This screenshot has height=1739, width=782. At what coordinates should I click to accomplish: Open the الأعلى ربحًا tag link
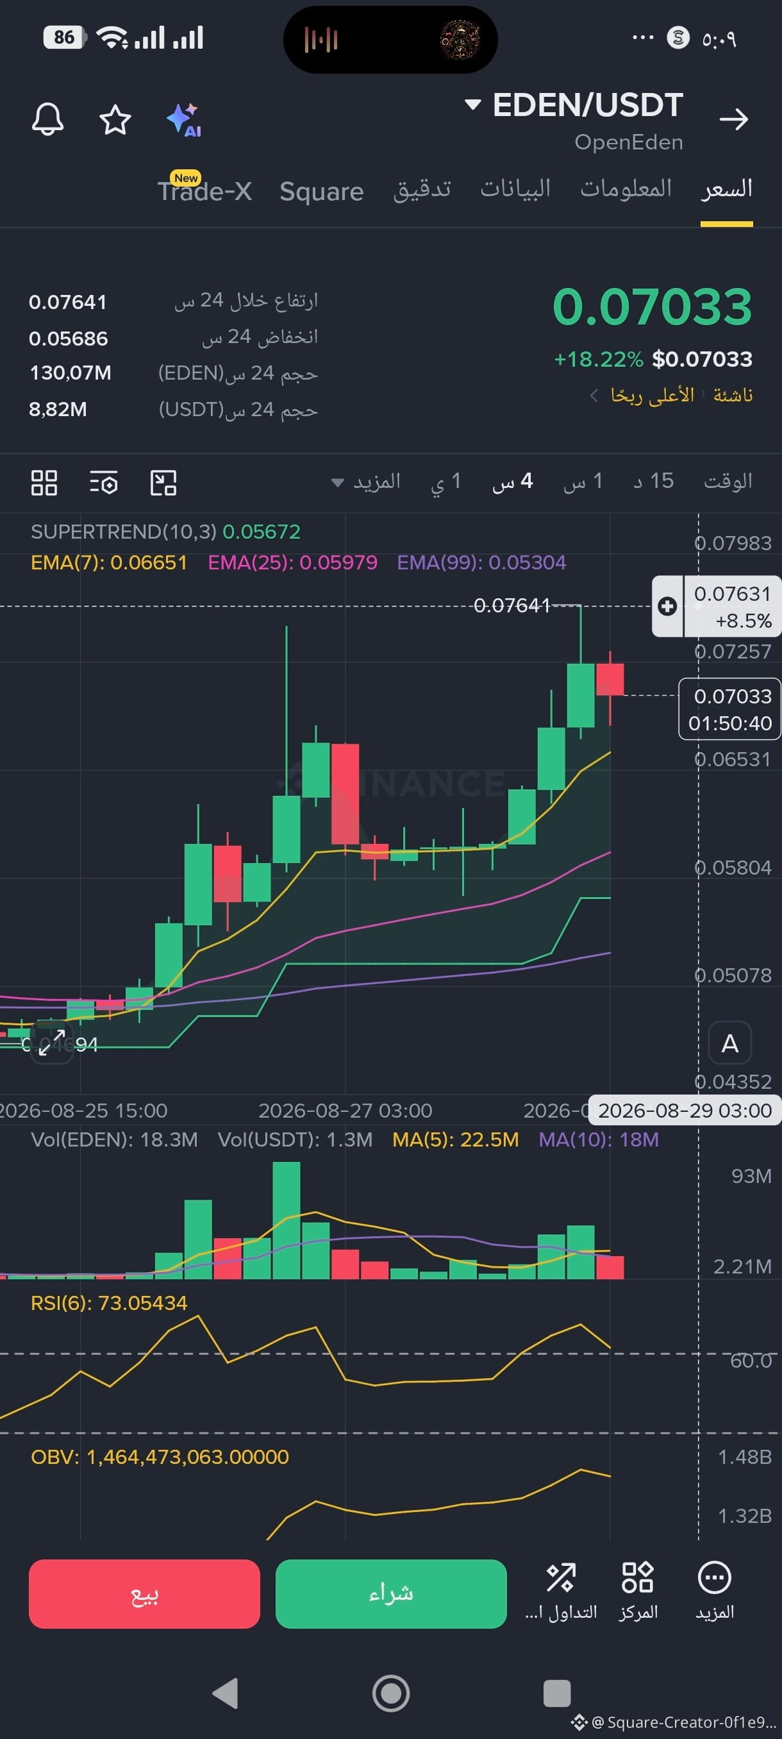pyautogui.click(x=652, y=395)
